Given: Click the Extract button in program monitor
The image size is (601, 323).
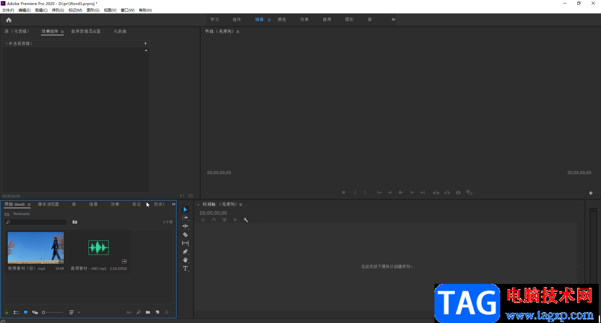Looking at the screenshot, I should (x=447, y=193).
